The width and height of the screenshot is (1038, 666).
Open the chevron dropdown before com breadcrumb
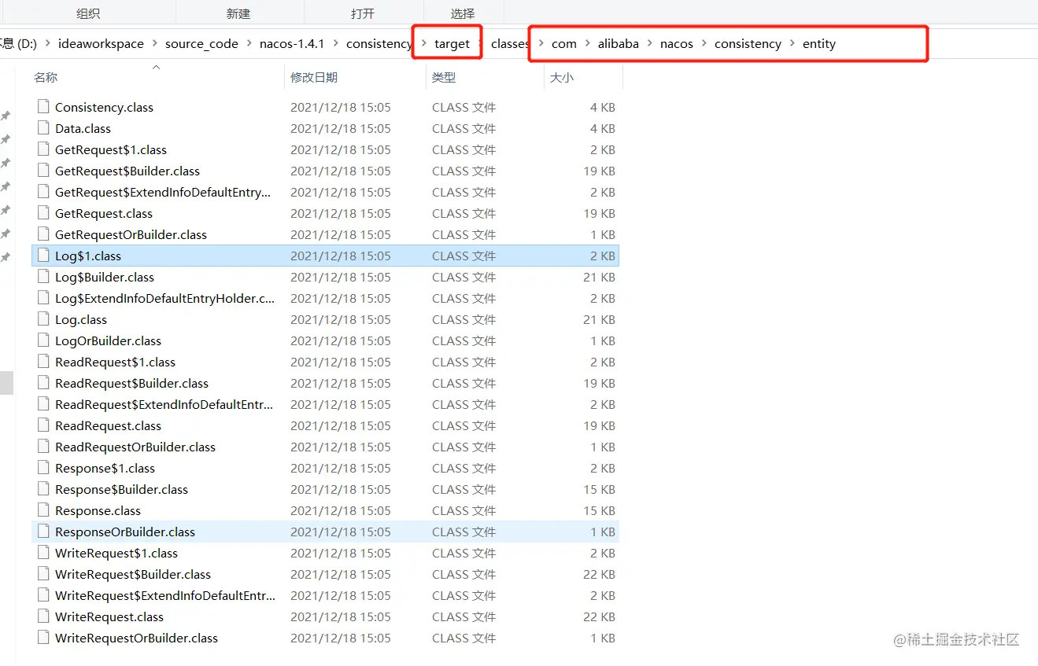point(541,44)
